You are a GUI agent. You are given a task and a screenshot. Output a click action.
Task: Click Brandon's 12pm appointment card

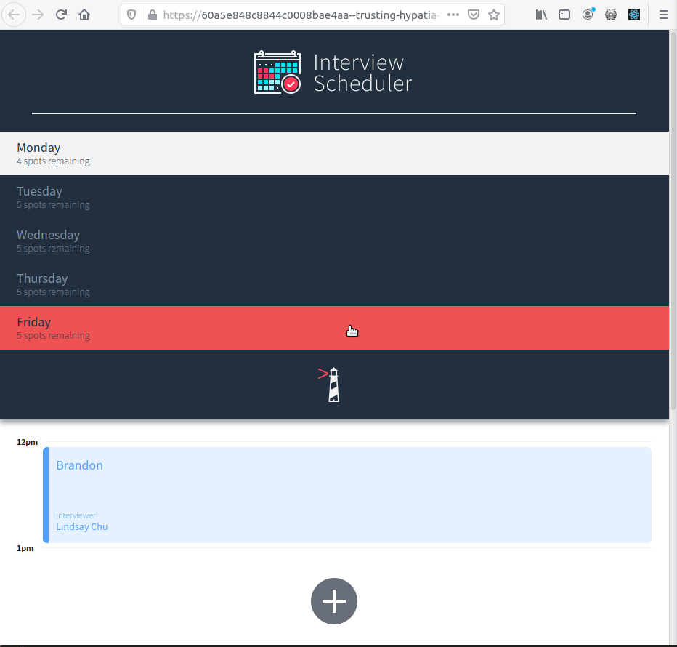point(347,495)
